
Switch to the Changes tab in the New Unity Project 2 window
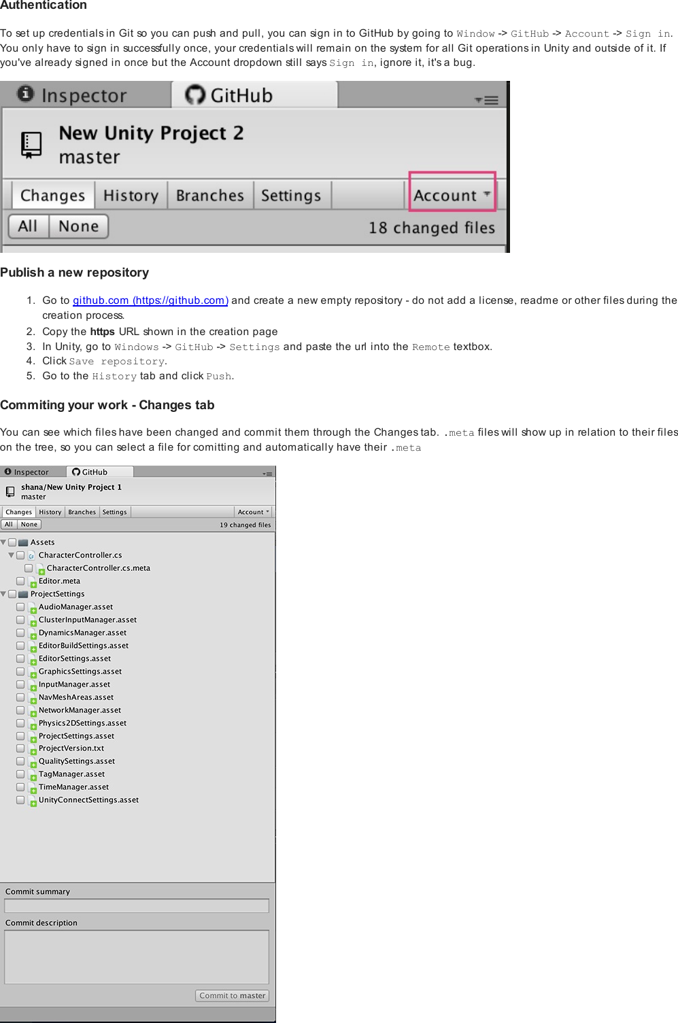(53, 195)
